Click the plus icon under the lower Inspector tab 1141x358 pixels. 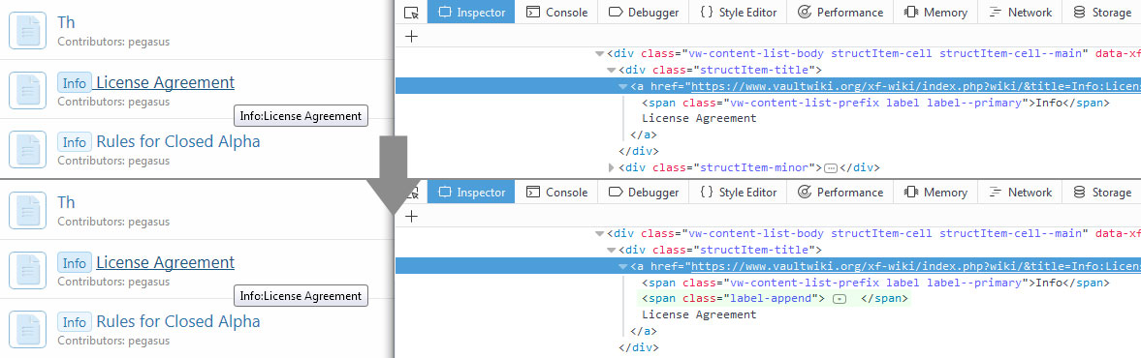tap(412, 217)
